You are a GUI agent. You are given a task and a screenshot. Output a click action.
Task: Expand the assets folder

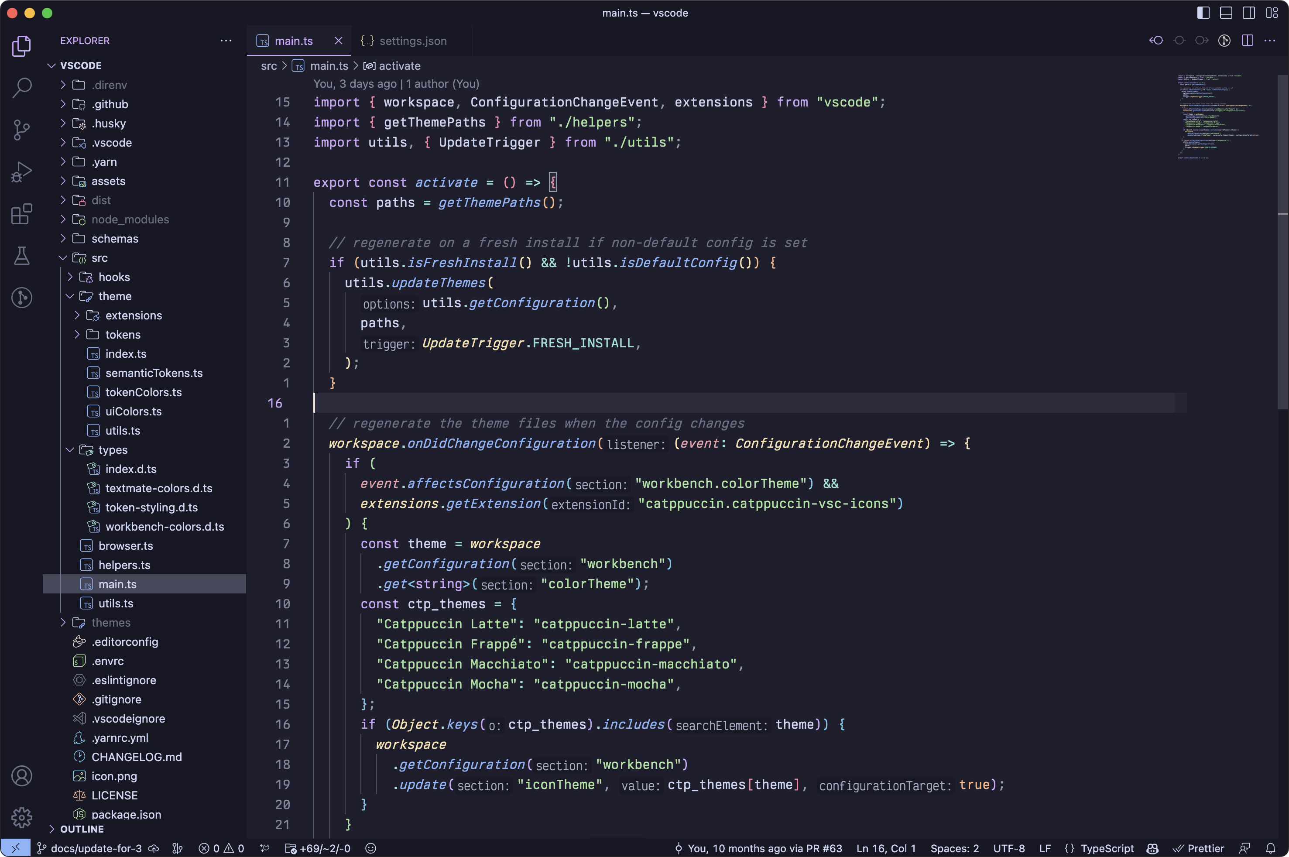pyautogui.click(x=144, y=181)
